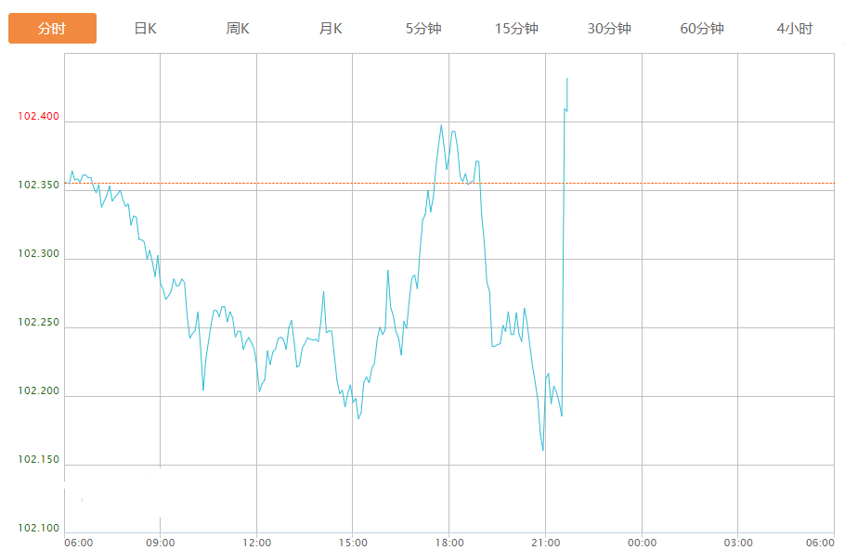Switch to the 4小时 chart tab
This screenshot has height=550, width=845.
tap(795, 29)
